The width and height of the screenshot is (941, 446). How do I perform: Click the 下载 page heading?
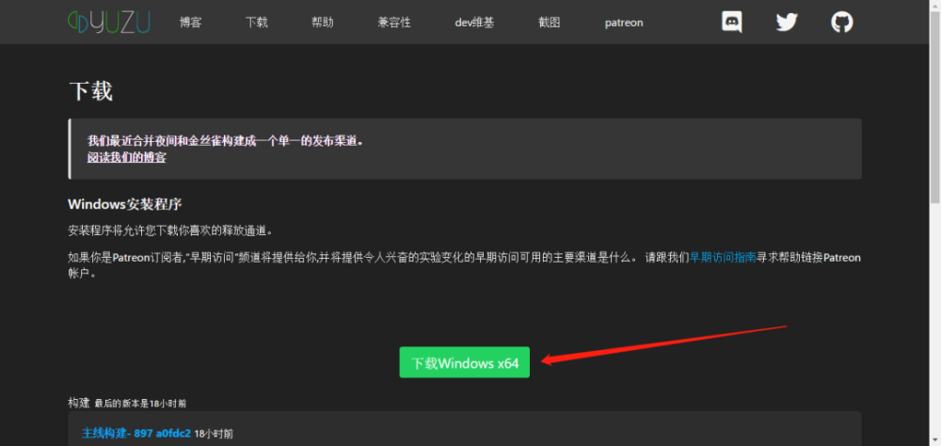coord(91,91)
